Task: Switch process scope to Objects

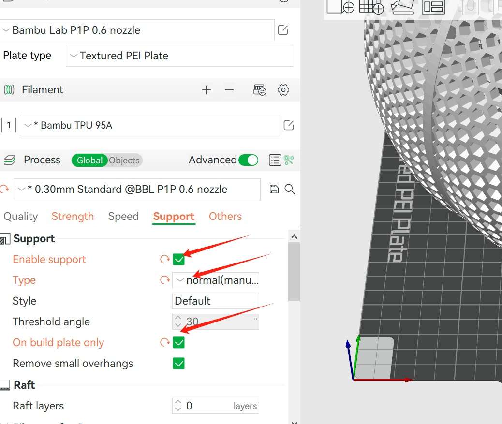Action: click(124, 161)
